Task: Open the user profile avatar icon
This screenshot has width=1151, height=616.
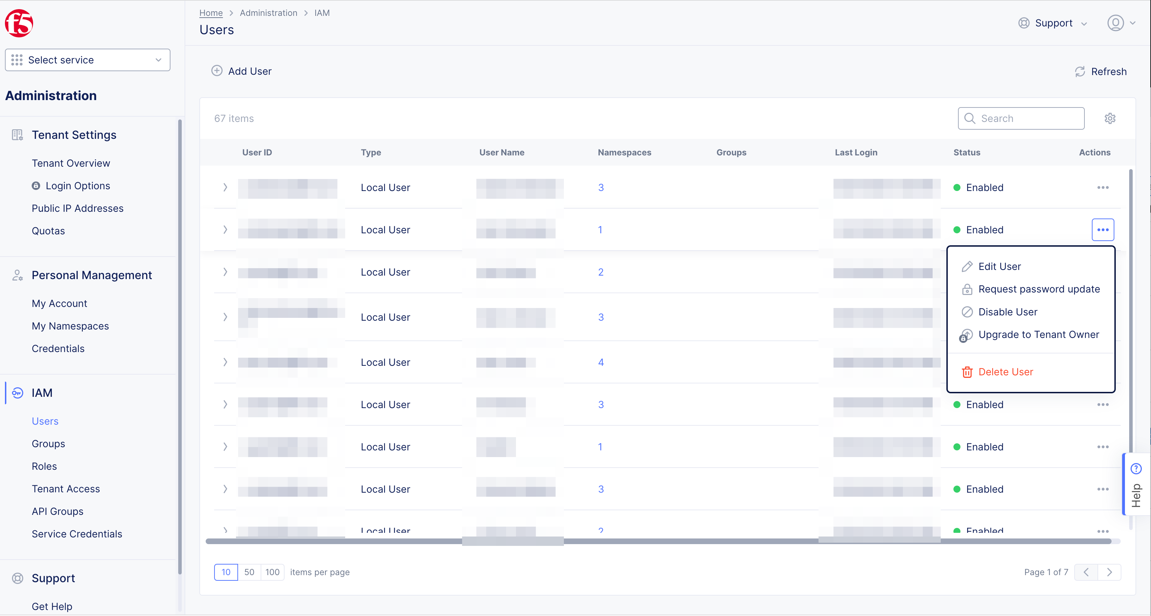Action: (x=1115, y=23)
